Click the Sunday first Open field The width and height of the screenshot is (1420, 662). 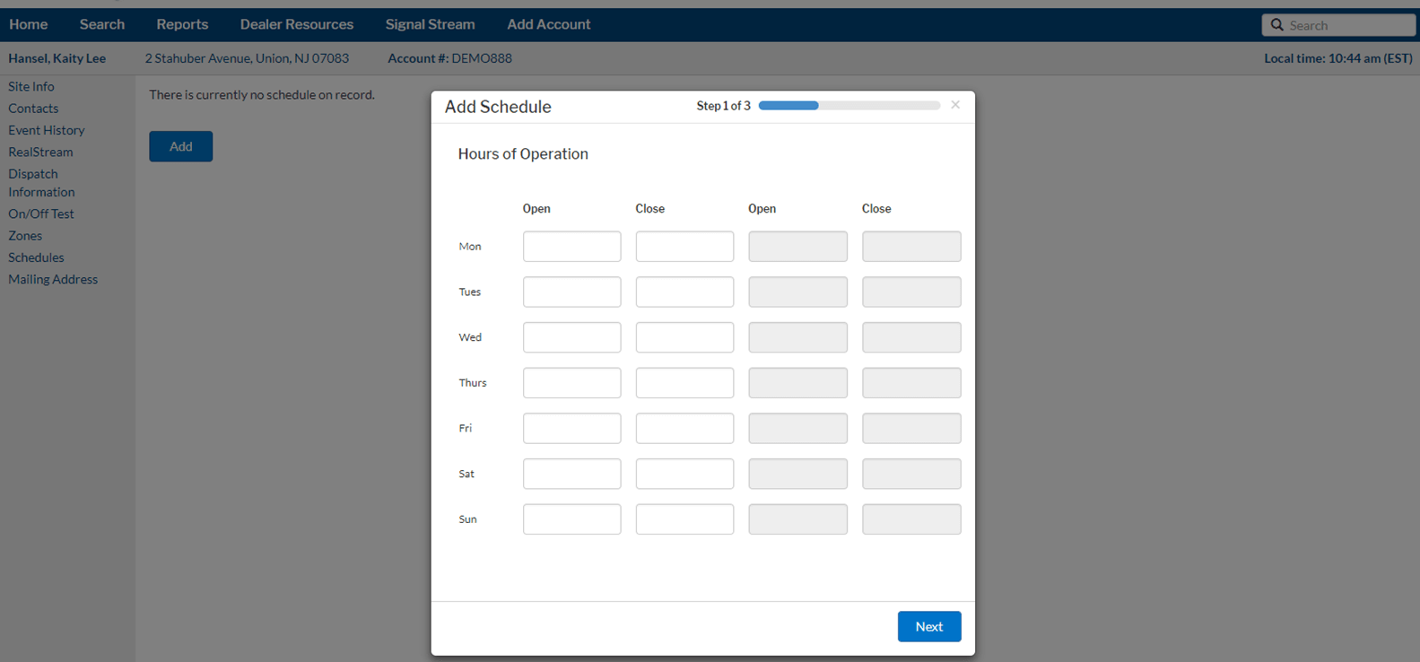[571, 519]
